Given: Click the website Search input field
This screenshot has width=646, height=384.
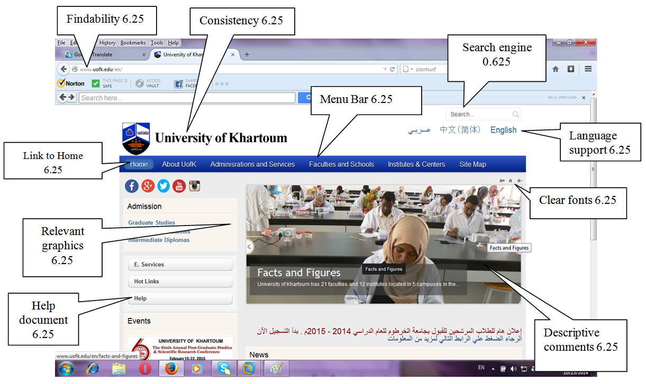Looking at the screenshot, I should click(x=479, y=114).
